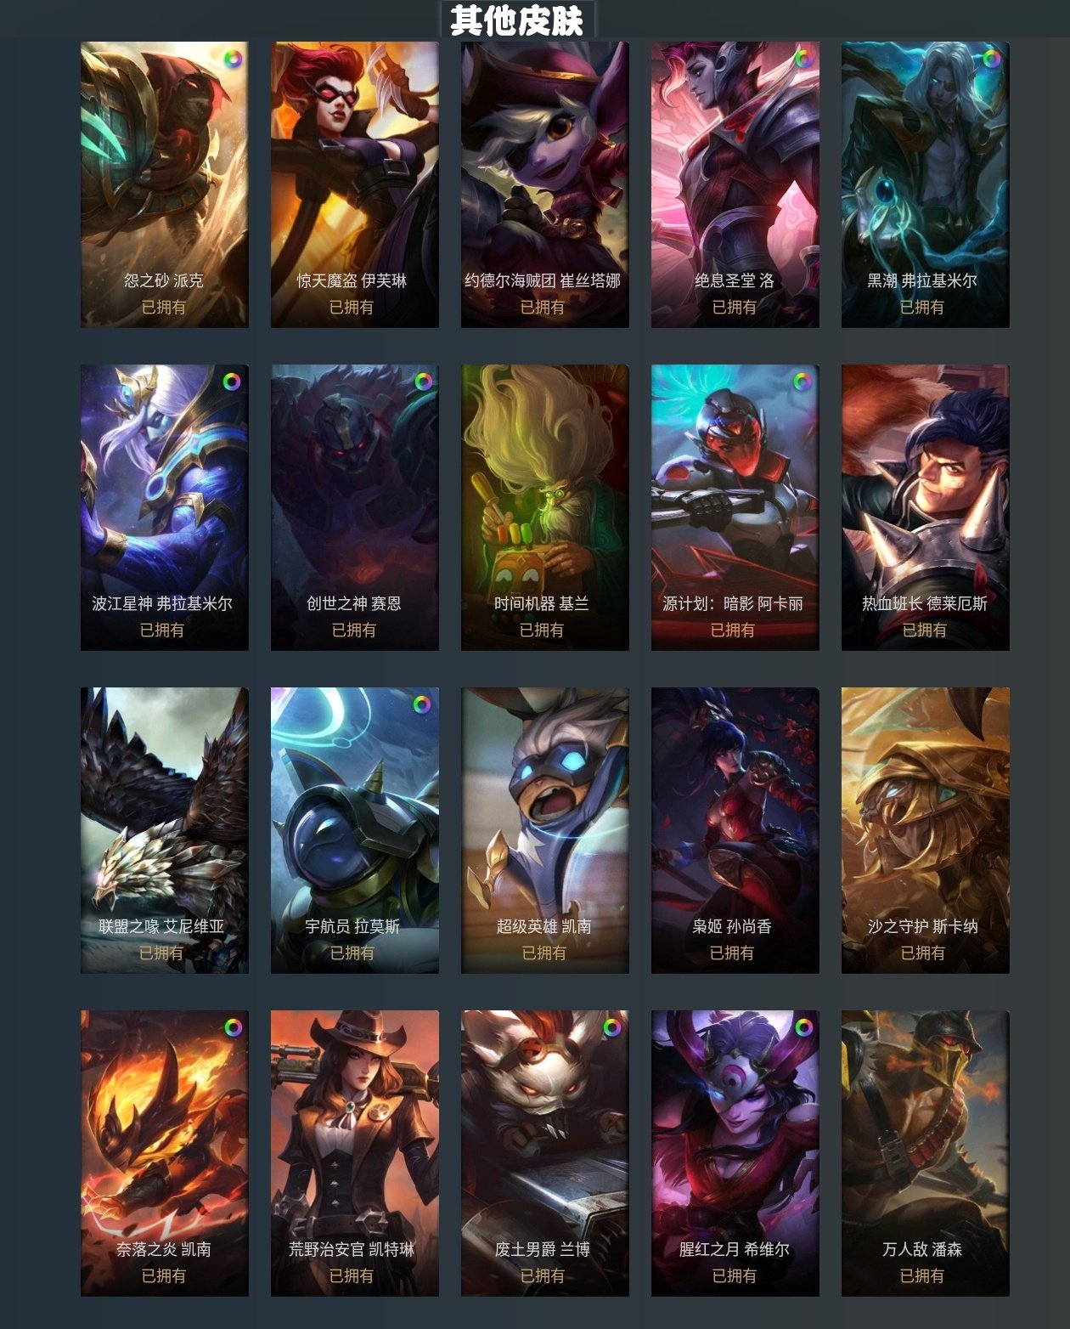Click the chroma wheel icon on 黑潮 弗拉基米尔
The width and height of the screenshot is (1070, 1329).
point(993,59)
